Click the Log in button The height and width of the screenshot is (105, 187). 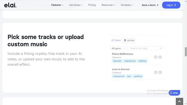[171, 5]
